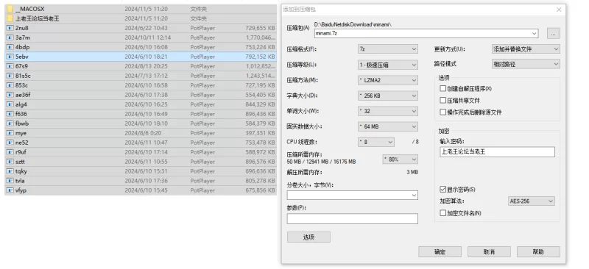The image size is (589, 269).
Task: Click the file icon next to tqky
Action: [x=10, y=171]
